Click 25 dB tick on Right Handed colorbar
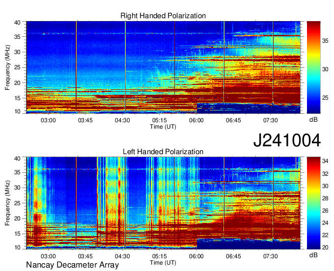The image size is (334, 271). pos(325,98)
